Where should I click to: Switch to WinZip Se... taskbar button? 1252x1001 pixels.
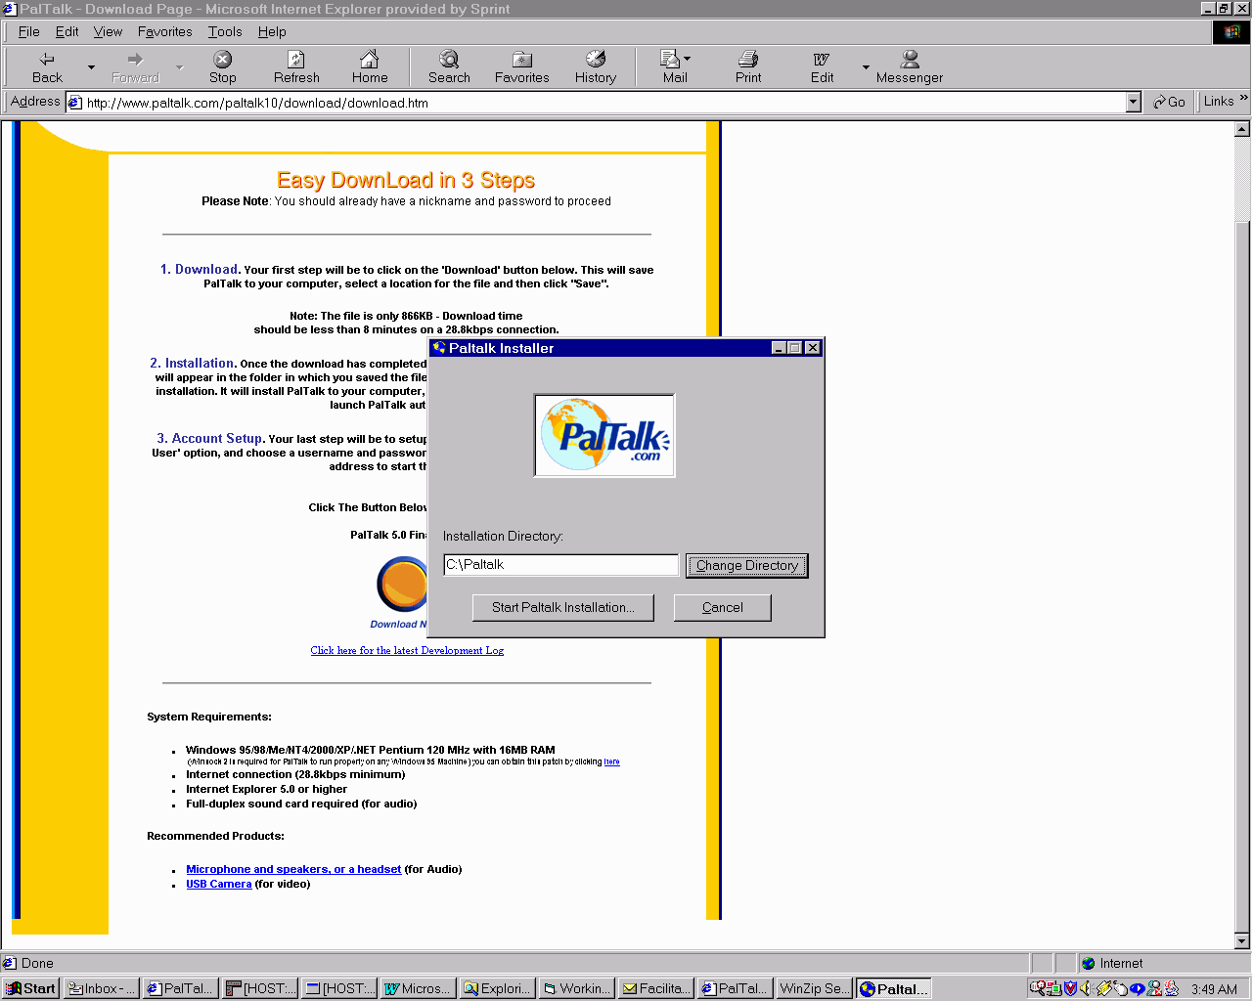[x=815, y=988]
